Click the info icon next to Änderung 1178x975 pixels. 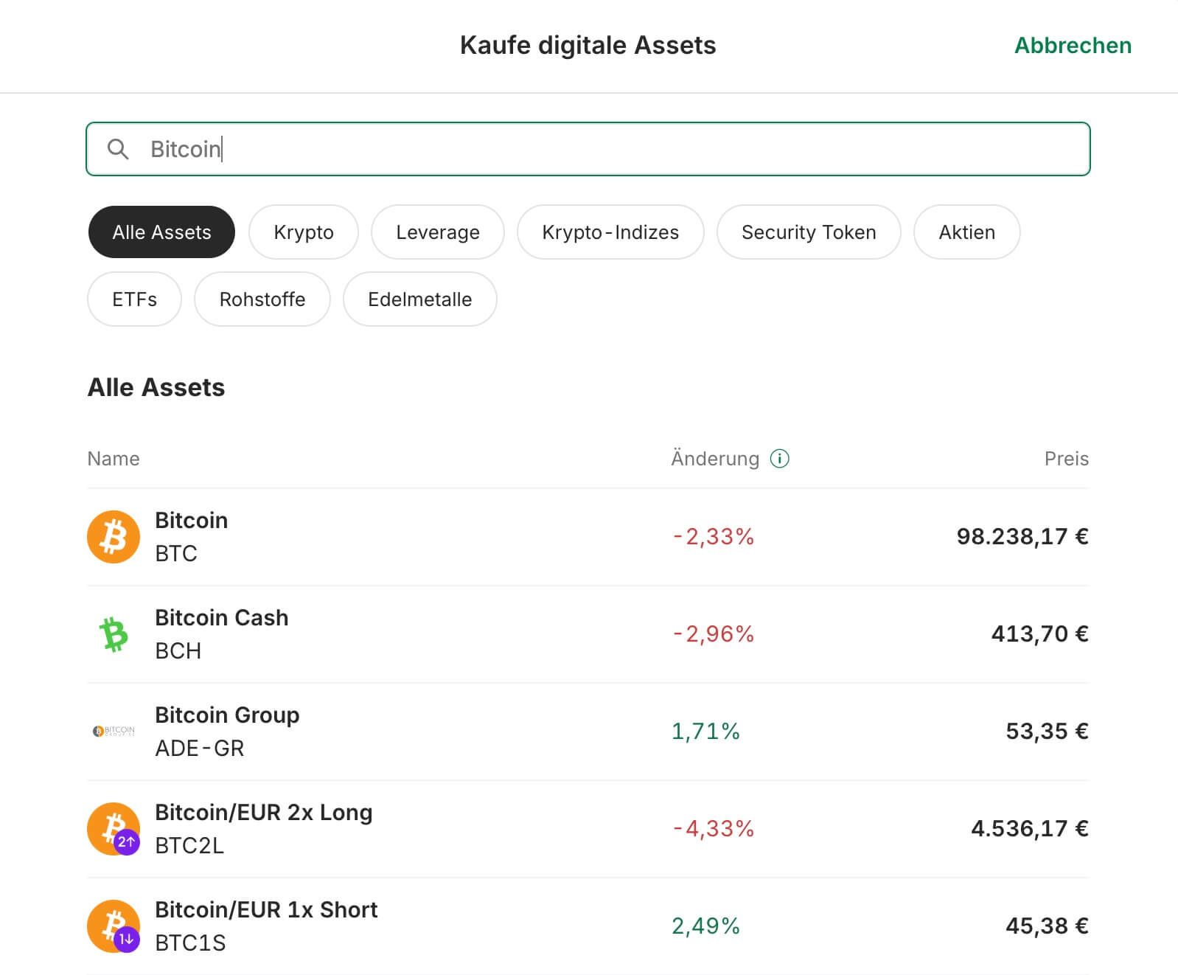point(779,459)
